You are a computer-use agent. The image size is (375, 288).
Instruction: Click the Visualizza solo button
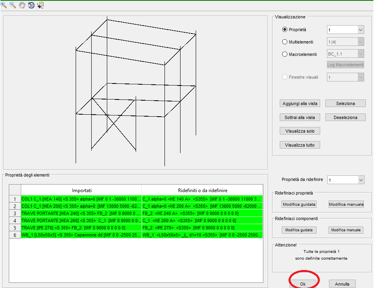[x=300, y=131]
